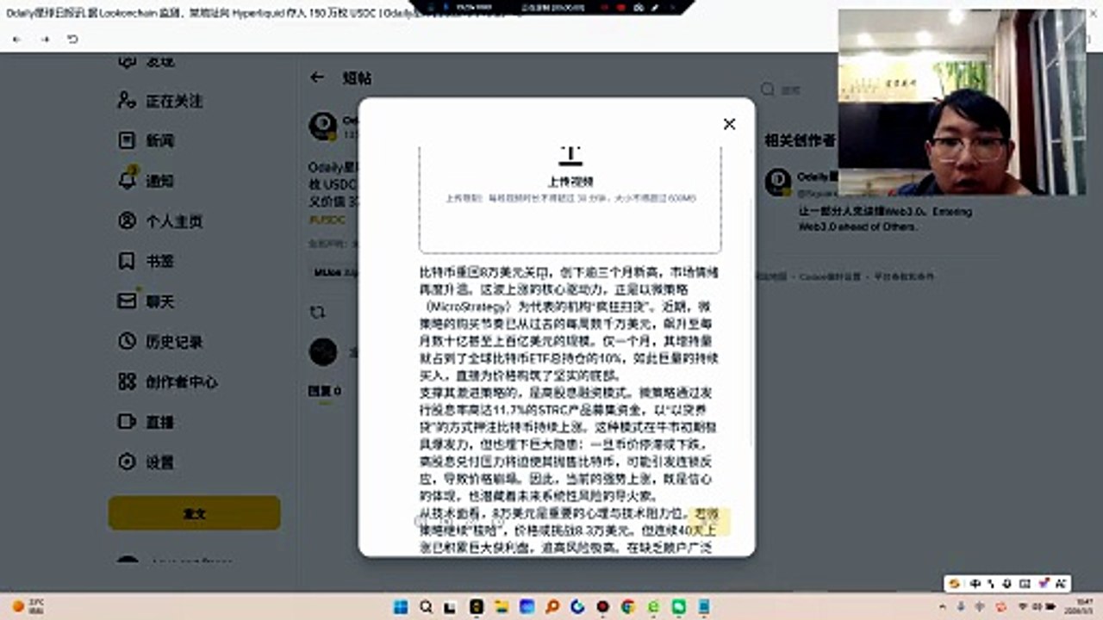Go forward using browser forward arrow
The height and width of the screenshot is (620, 1103).
tap(45, 40)
